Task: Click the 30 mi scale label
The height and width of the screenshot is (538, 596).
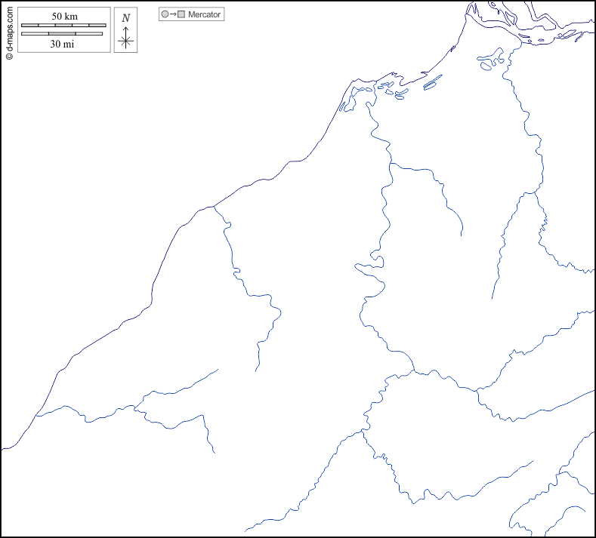Action: point(62,44)
